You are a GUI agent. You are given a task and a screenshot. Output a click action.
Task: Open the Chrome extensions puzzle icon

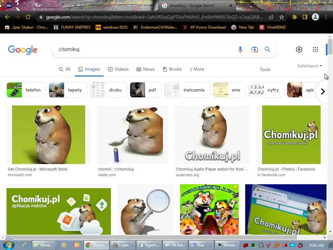coord(295,17)
